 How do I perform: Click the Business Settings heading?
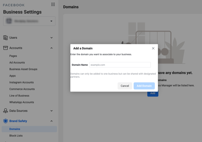tap(22, 12)
